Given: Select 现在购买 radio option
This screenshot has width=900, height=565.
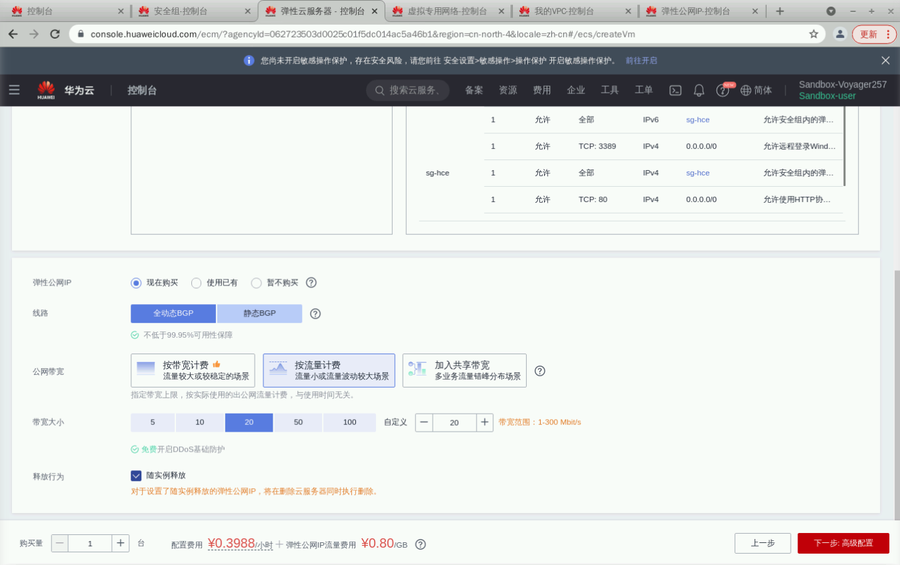Looking at the screenshot, I should click(136, 283).
